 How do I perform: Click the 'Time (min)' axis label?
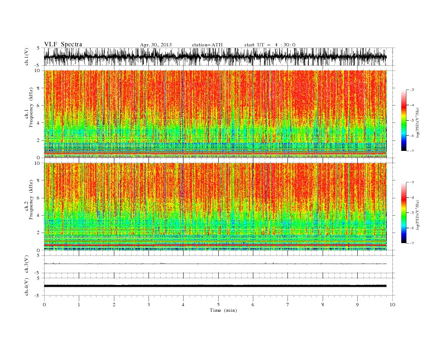click(223, 310)
